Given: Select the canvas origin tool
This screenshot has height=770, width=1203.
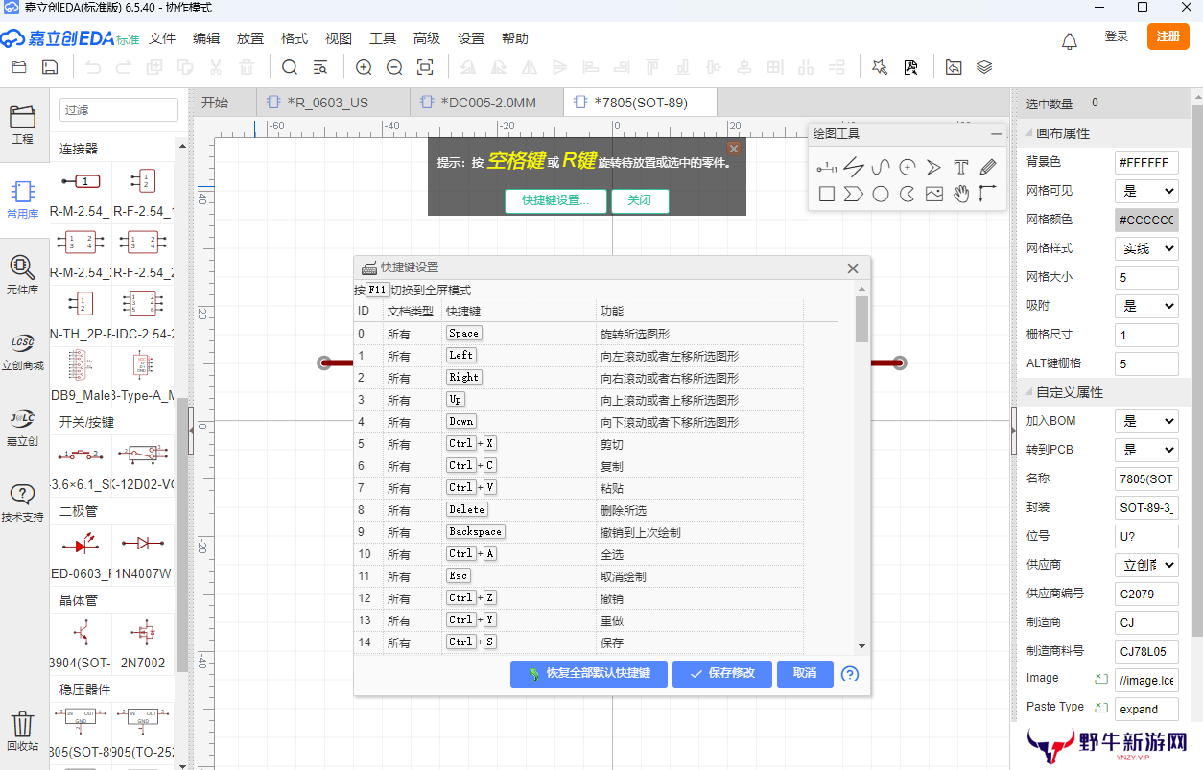Looking at the screenshot, I should [988, 194].
